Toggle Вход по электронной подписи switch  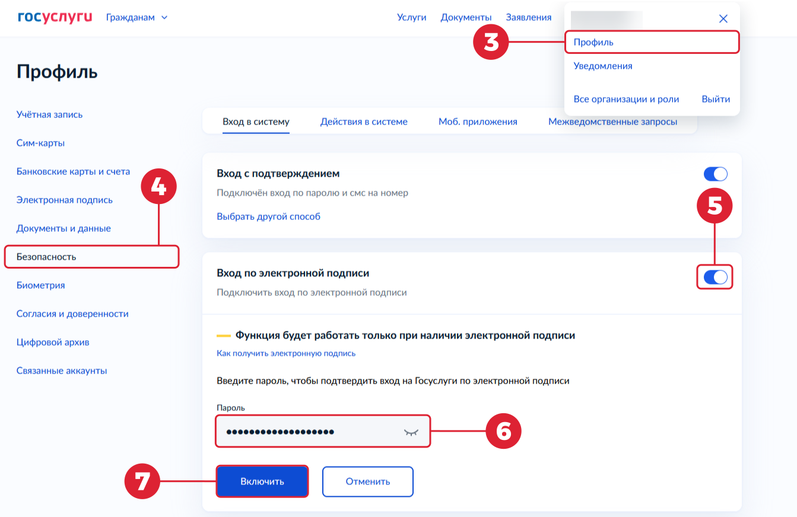coord(715,277)
